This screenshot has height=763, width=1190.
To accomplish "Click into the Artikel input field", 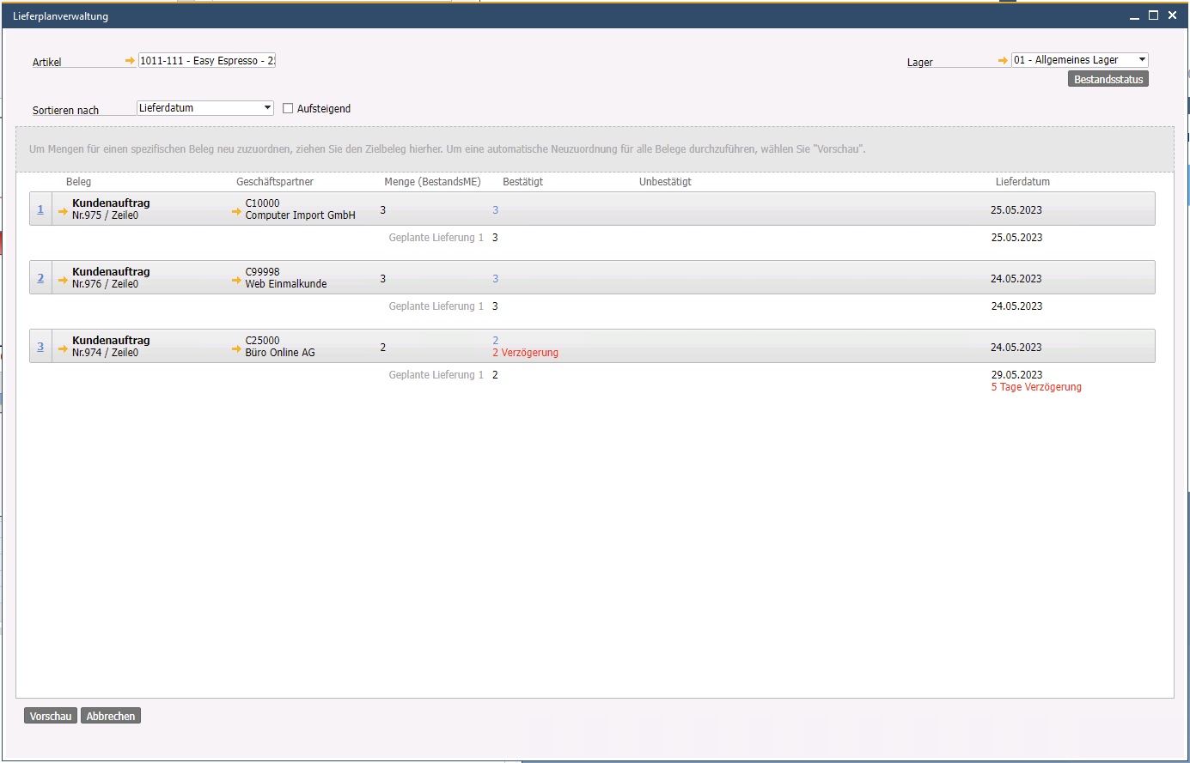I will (206, 61).
